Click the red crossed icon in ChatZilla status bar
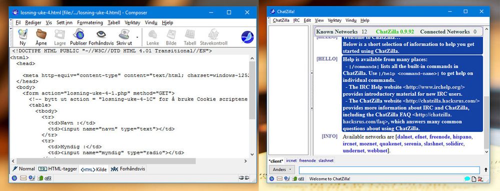This screenshot has height=191, width=500. 480,179
